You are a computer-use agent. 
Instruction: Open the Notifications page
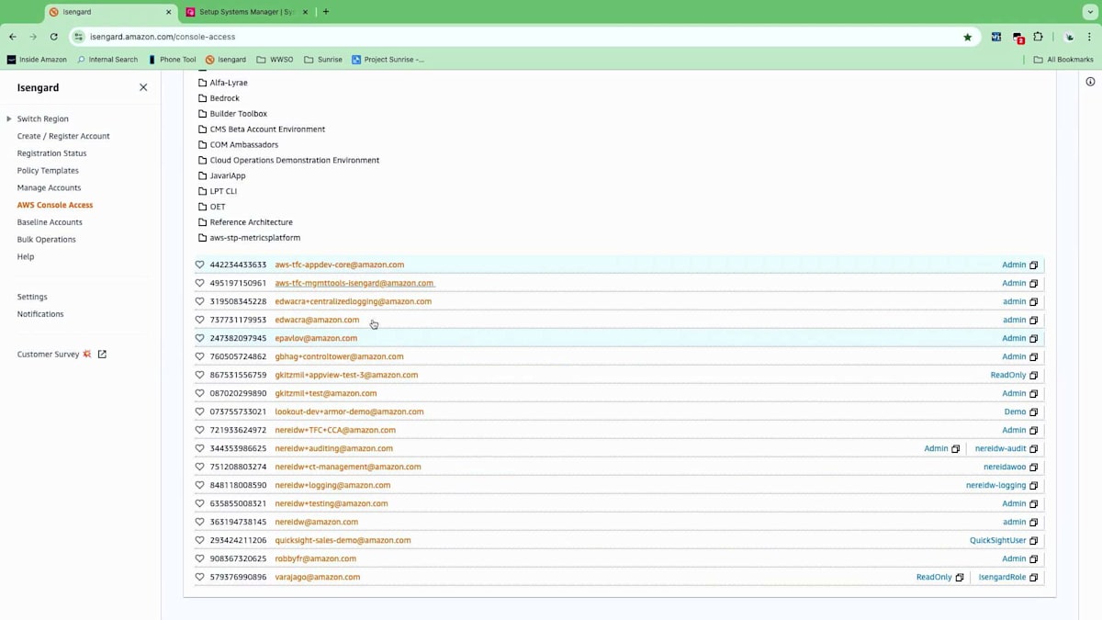click(40, 314)
